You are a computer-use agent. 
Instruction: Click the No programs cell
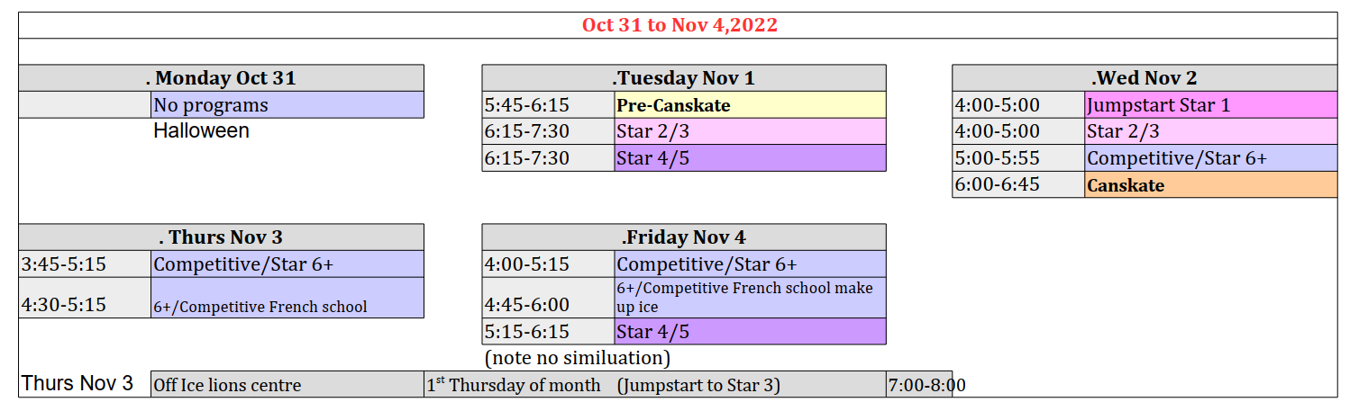tap(287, 104)
